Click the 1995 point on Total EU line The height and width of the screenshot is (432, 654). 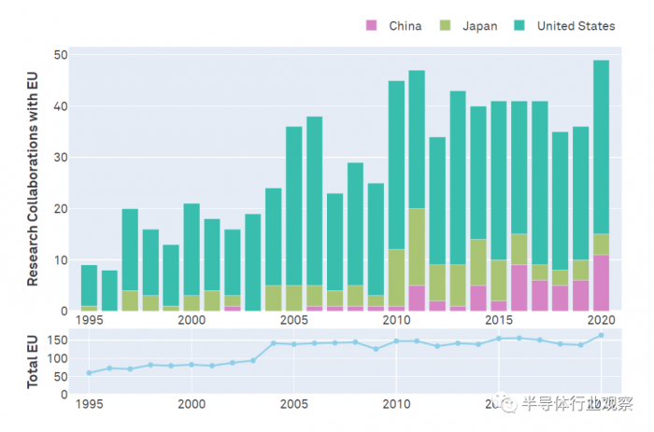point(89,372)
